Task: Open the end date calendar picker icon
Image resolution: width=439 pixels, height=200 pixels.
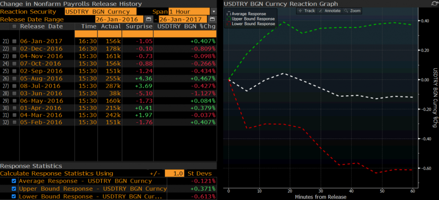Action: click(212, 19)
